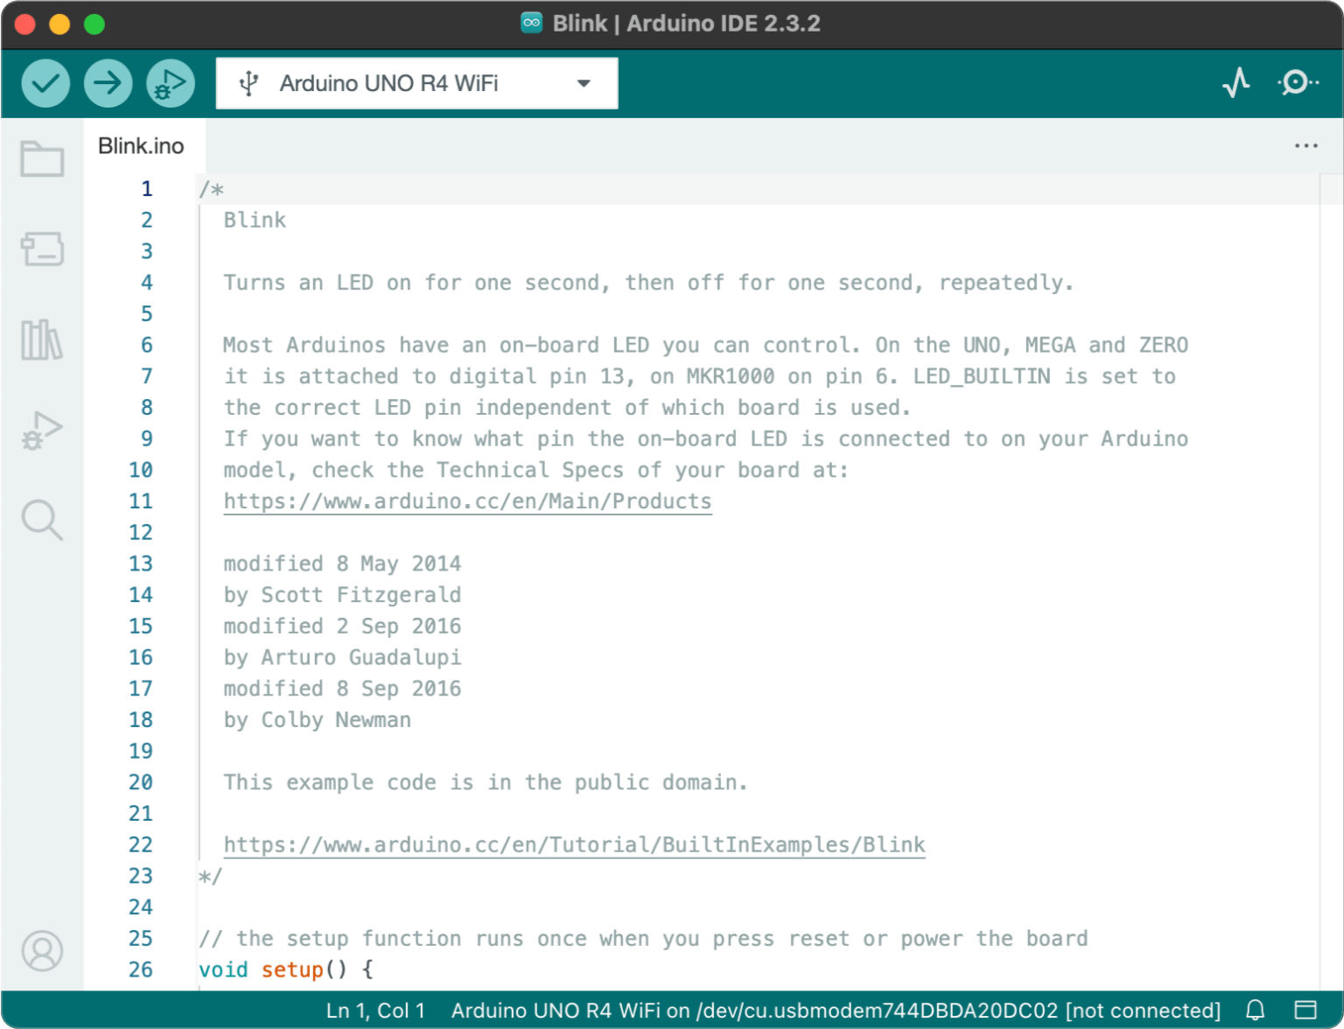
Task: Upload the sketch to the board
Action: (108, 83)
